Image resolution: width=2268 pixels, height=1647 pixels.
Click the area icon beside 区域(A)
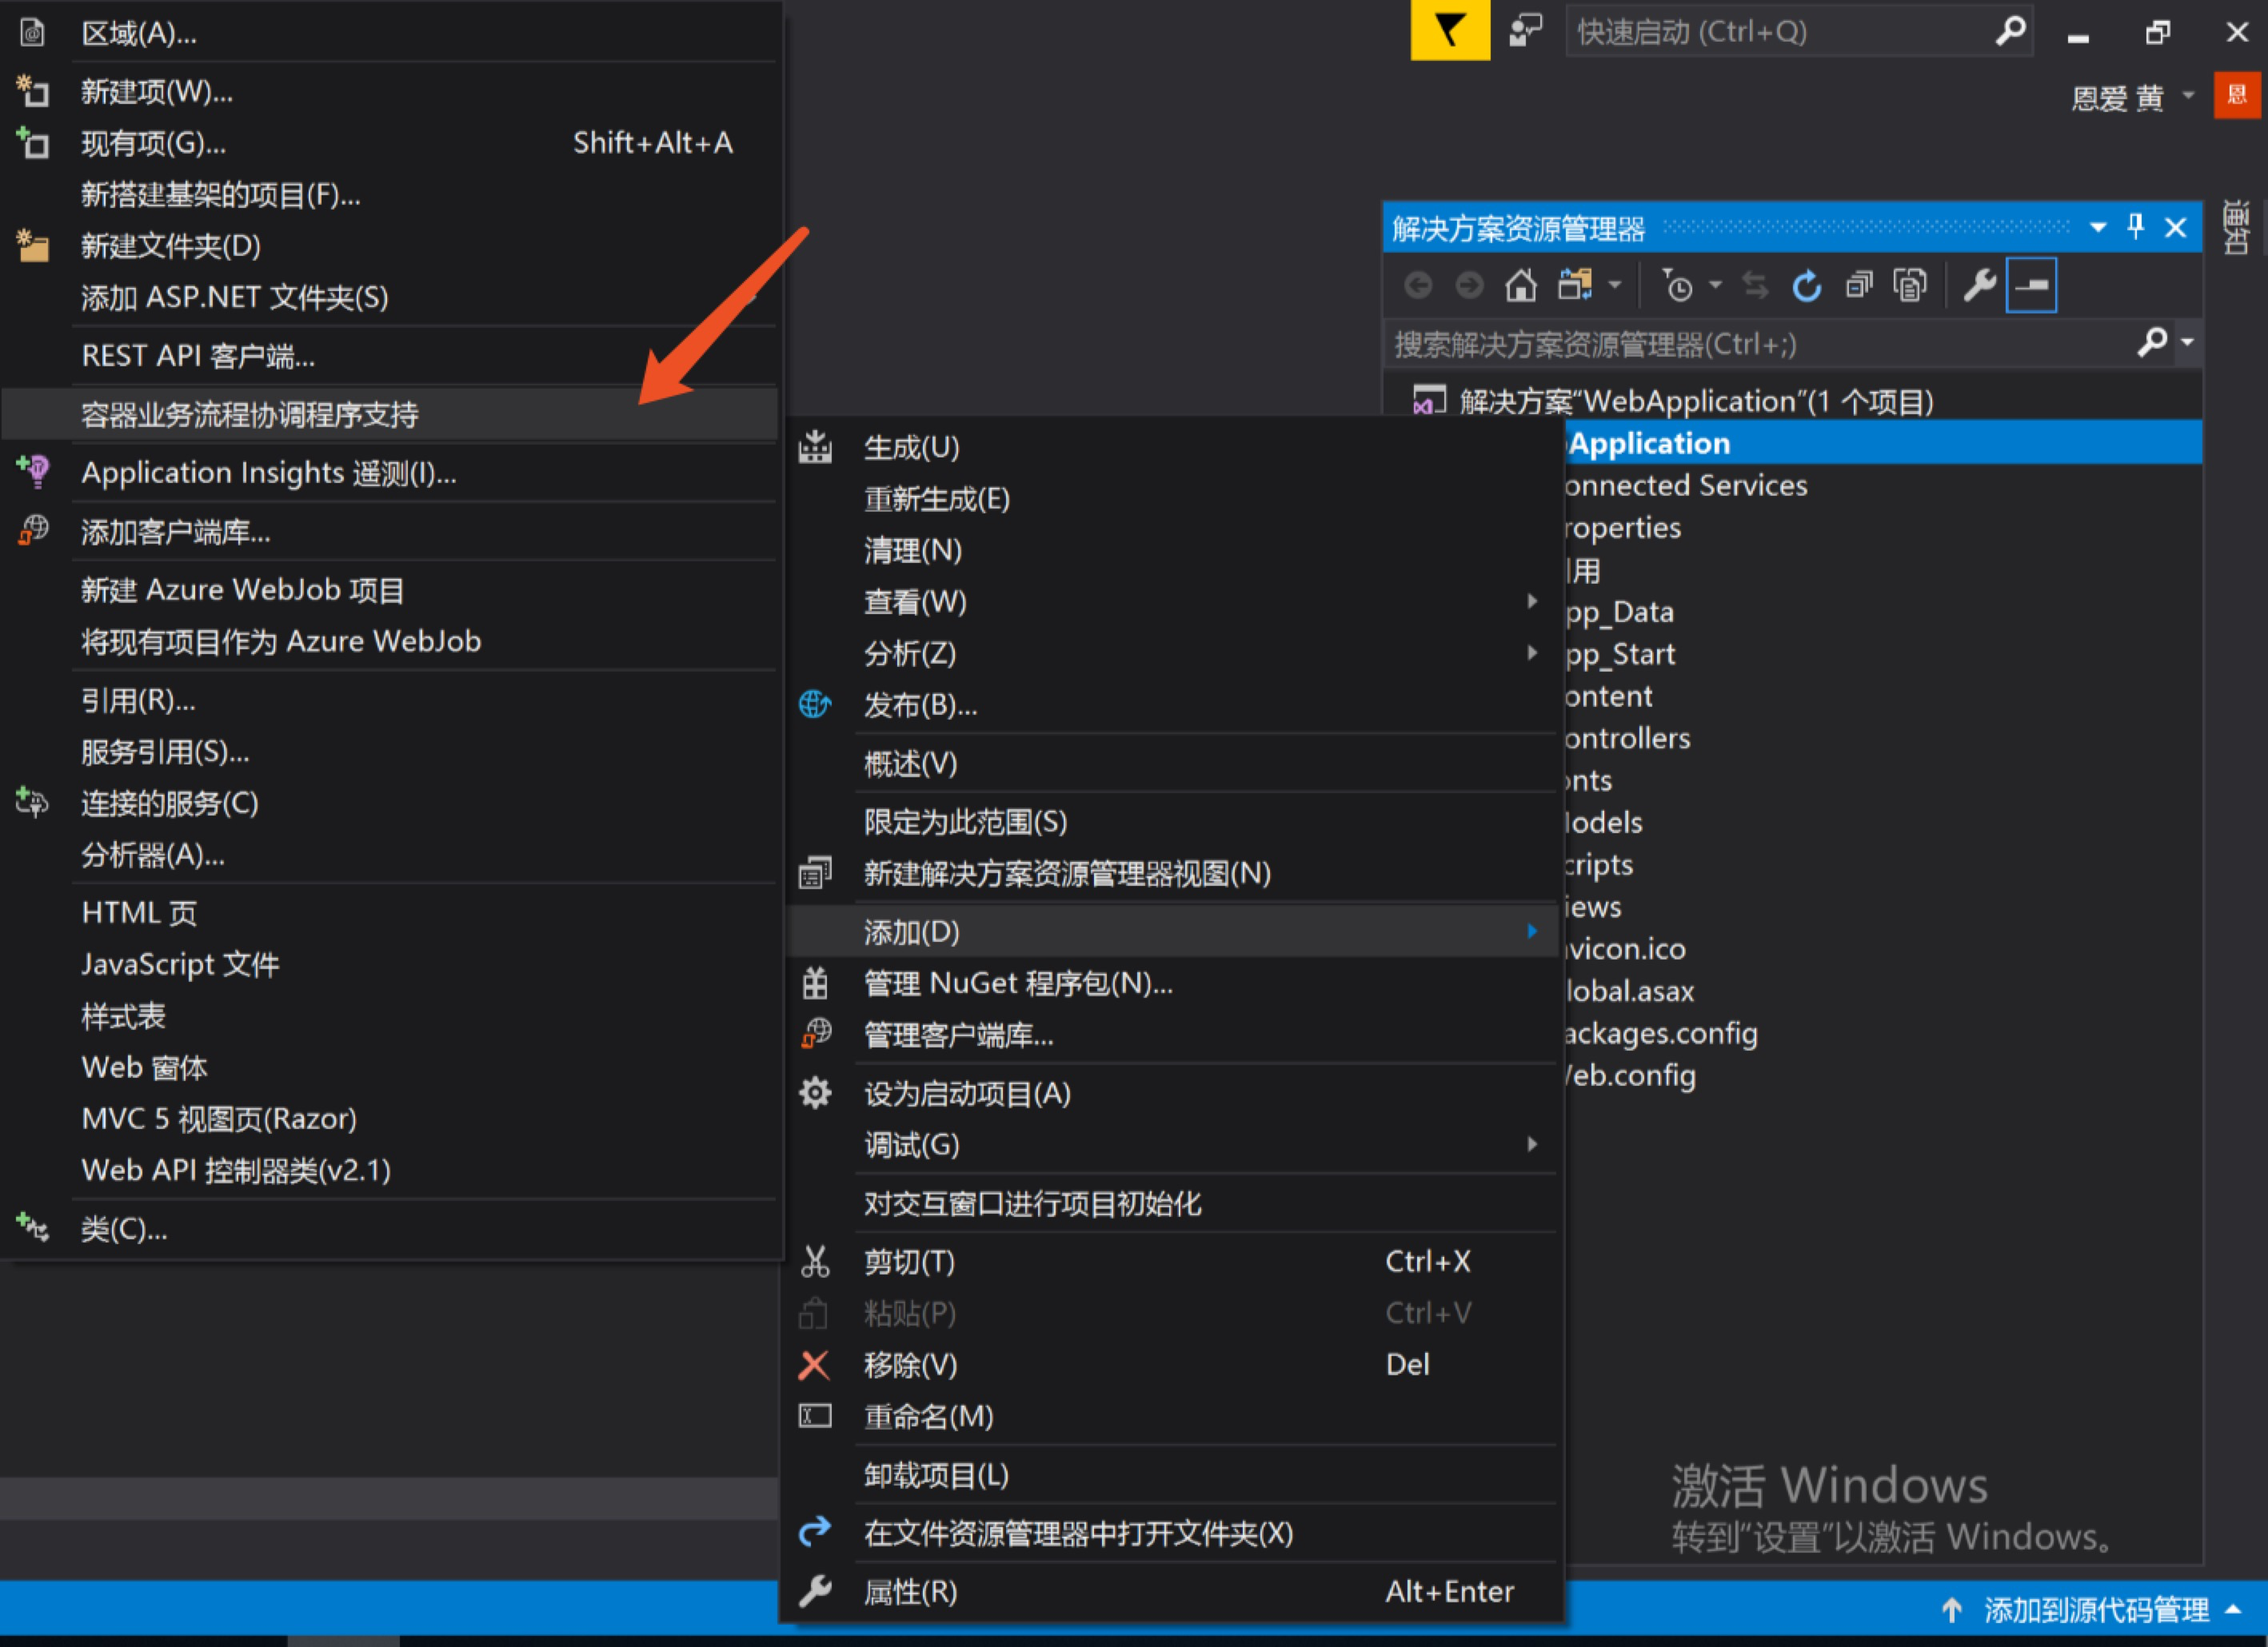32,33
